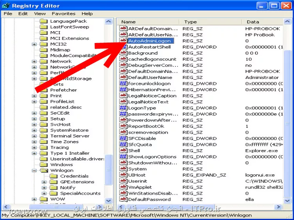The width and height of the screenshot is (294, 220).
Task: Open the Edit menu
Action: click(23, 14)
